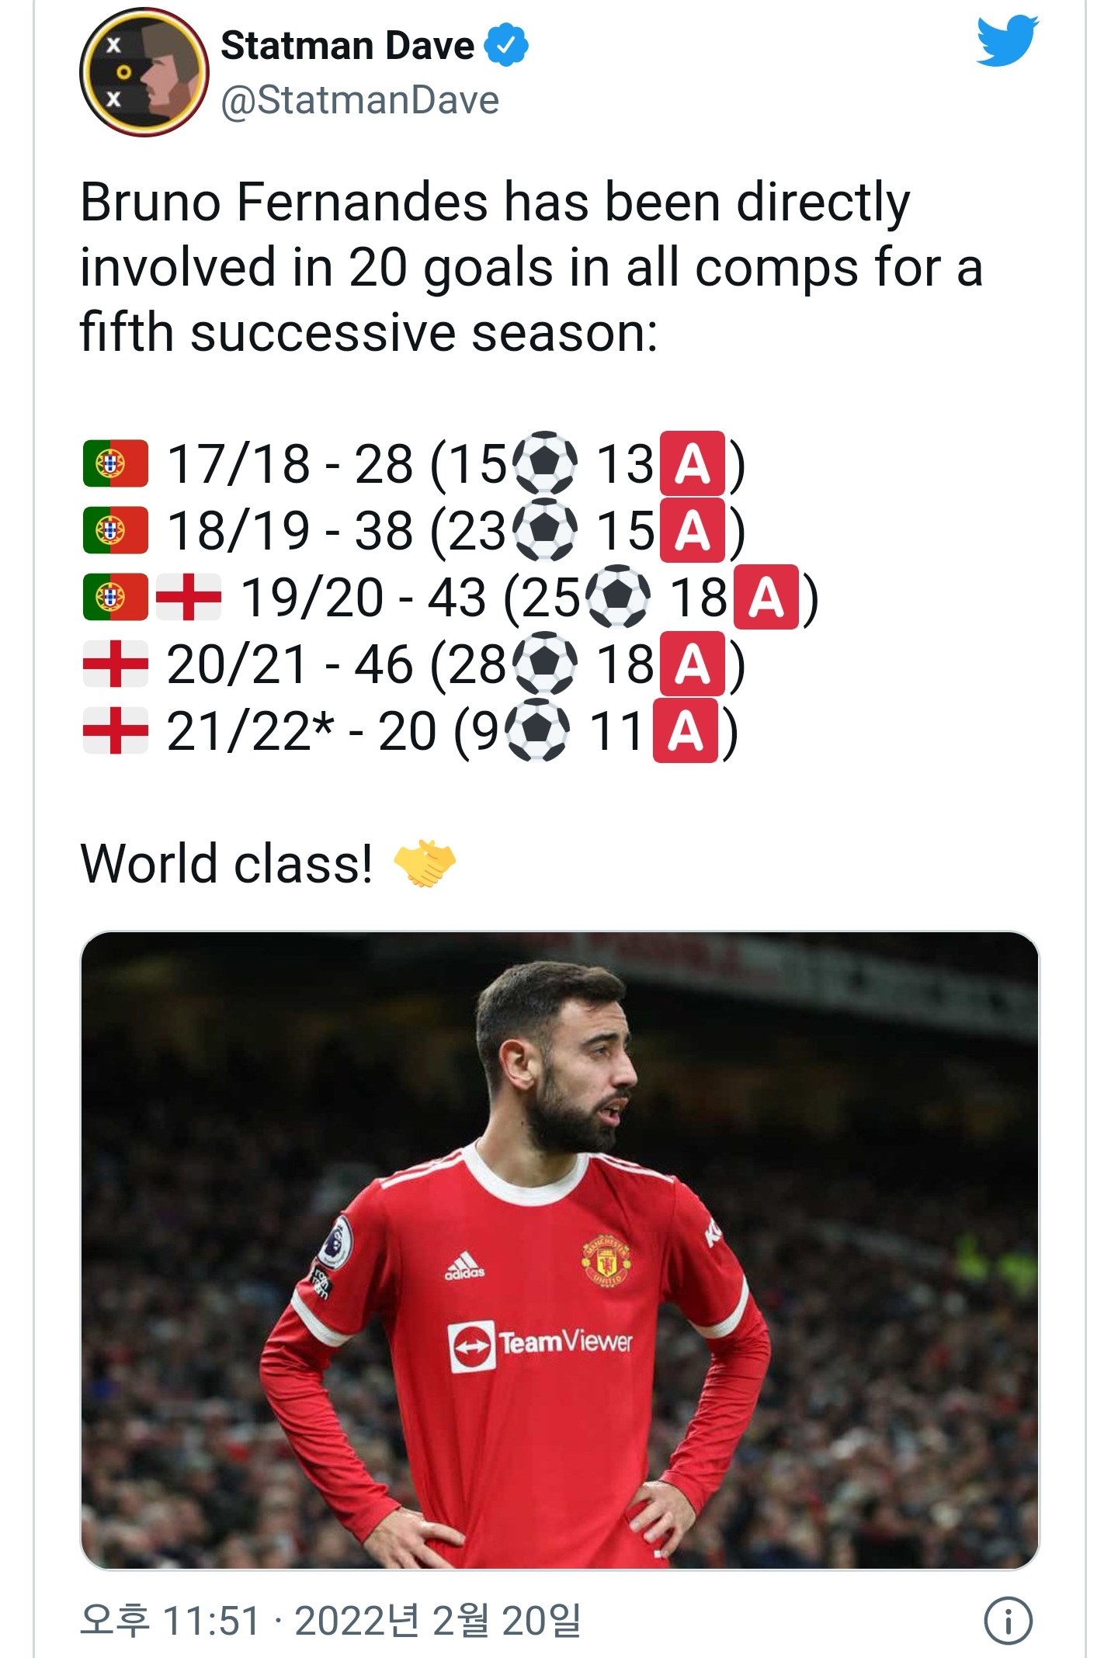The height and width of the screenshot is (1658, 1118).
Task: Open the tweet info icon
Action: [1008, 1621]
